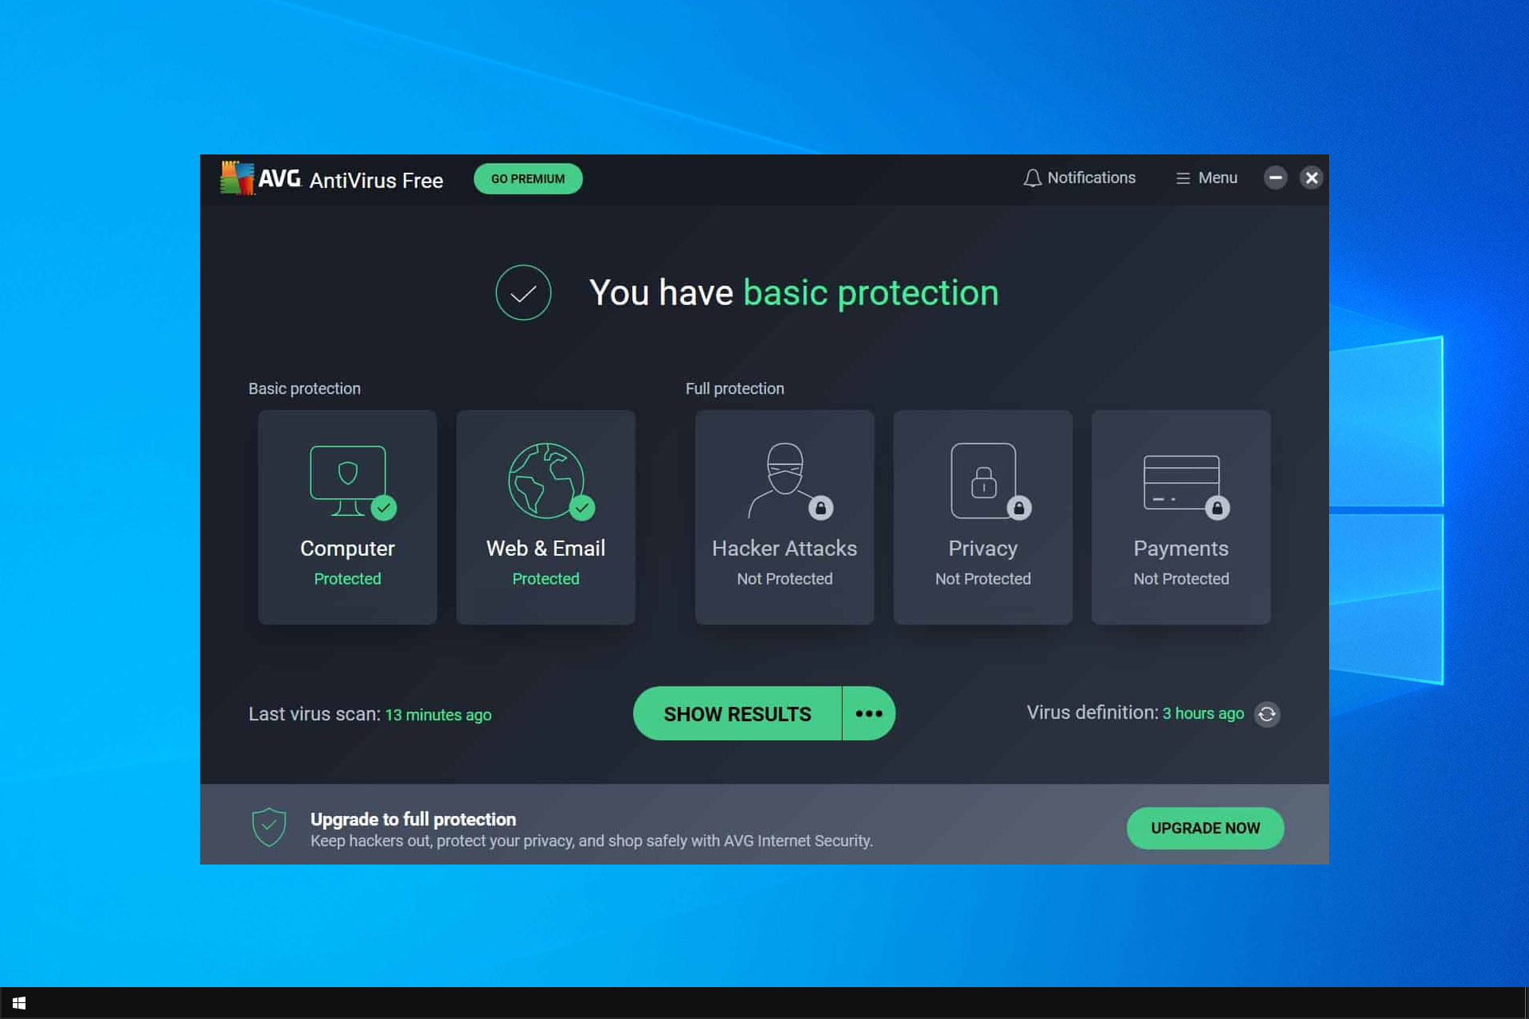Click the green check badge on Web & Email
1529x1019 pixels.
(582, 508)
